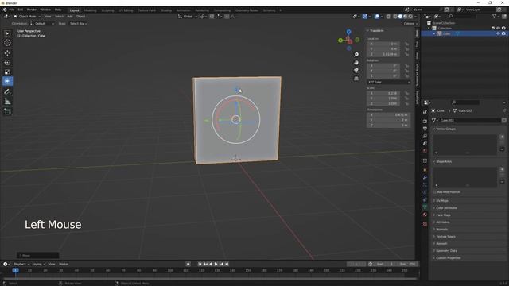Open the timeline Playback menu
509x286 pixels.
pyautogui.click(x=21, y=264)
